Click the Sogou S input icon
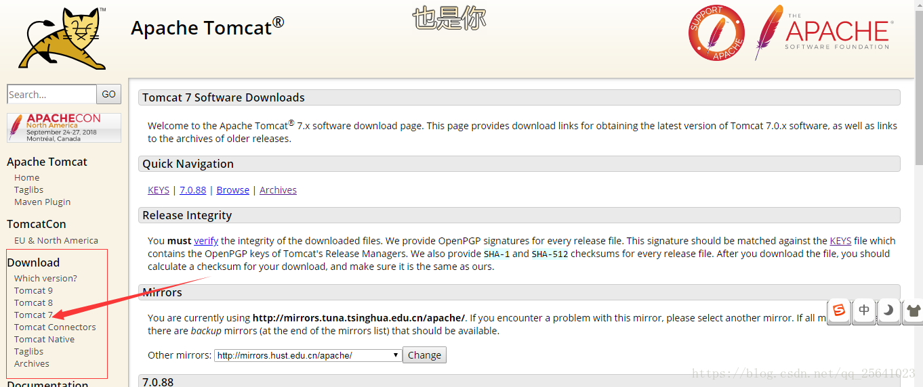The height and width of the screenshot is (387, 923). 839,311
